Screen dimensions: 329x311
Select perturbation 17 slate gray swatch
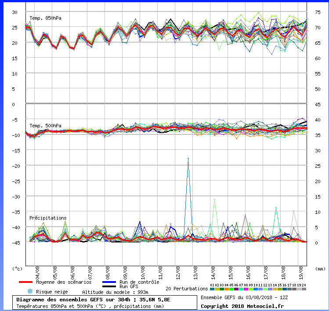[289, 289]
